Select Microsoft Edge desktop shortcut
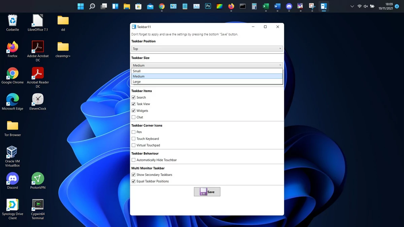 [x=12, y=102]
